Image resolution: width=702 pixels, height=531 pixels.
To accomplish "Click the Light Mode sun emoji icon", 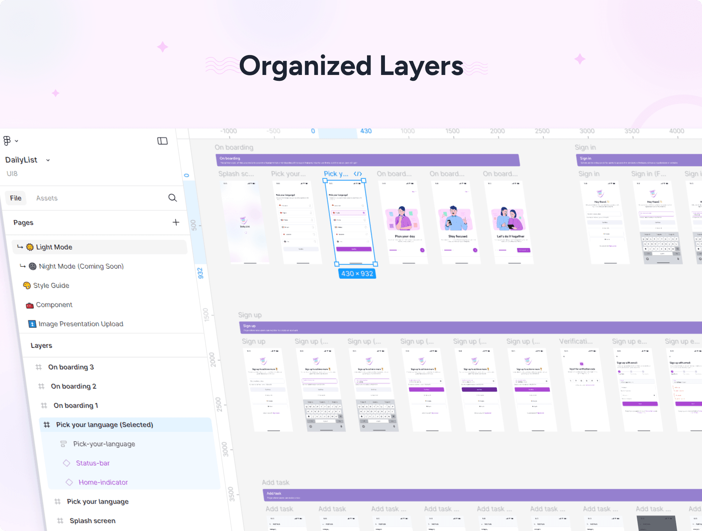I will [30, 247].
